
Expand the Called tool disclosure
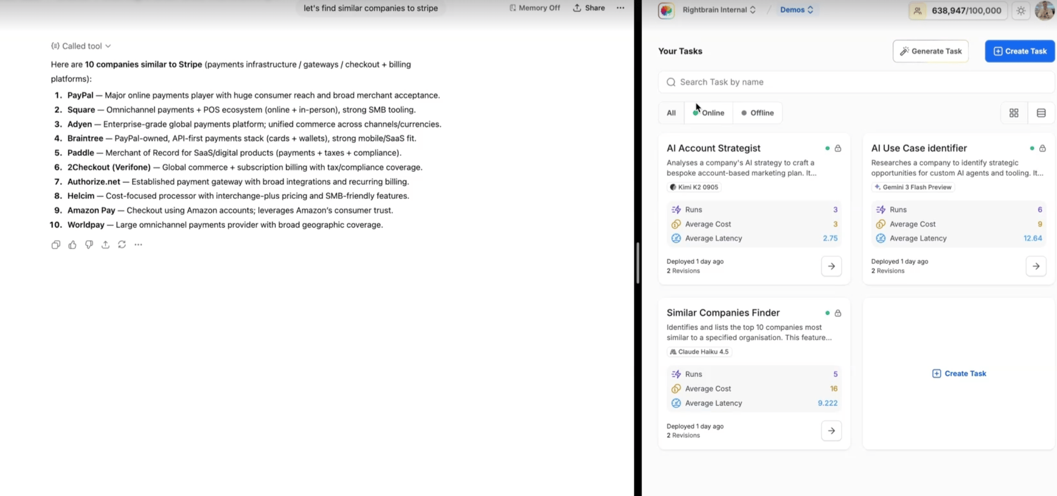pos(81,46)
